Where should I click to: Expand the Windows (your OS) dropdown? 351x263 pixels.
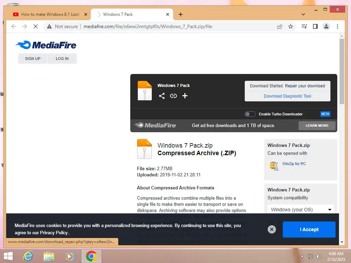click(x=301, y=210)
